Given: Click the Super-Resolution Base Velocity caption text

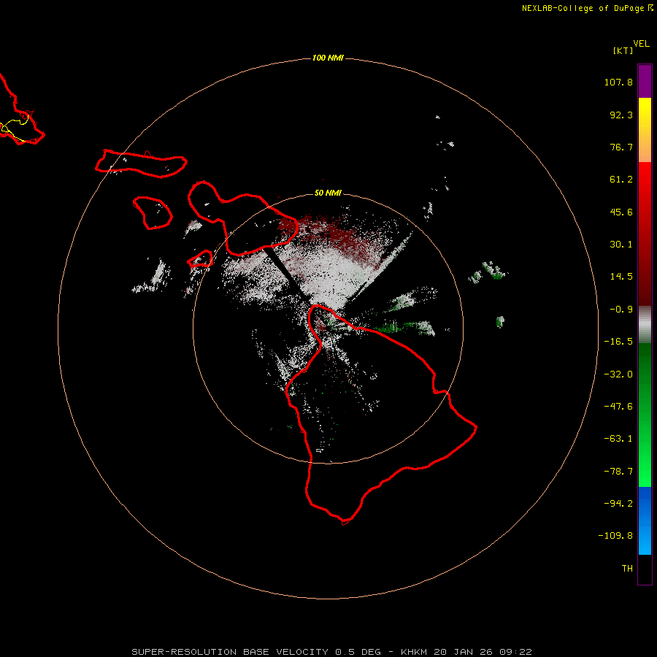Looking at the screenshot, I should pos(331,652).
